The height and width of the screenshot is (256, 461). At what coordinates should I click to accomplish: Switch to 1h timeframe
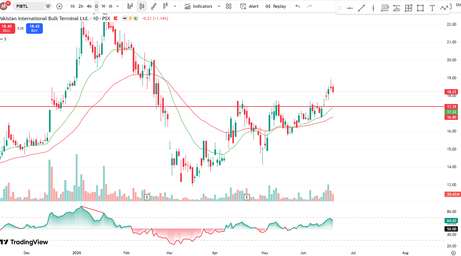73,6
